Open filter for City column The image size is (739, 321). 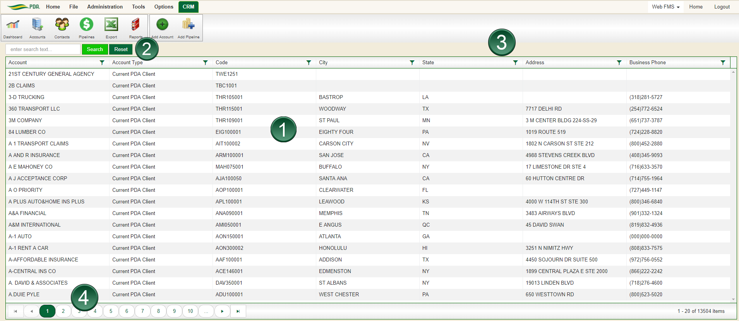[x=412, y=63]
